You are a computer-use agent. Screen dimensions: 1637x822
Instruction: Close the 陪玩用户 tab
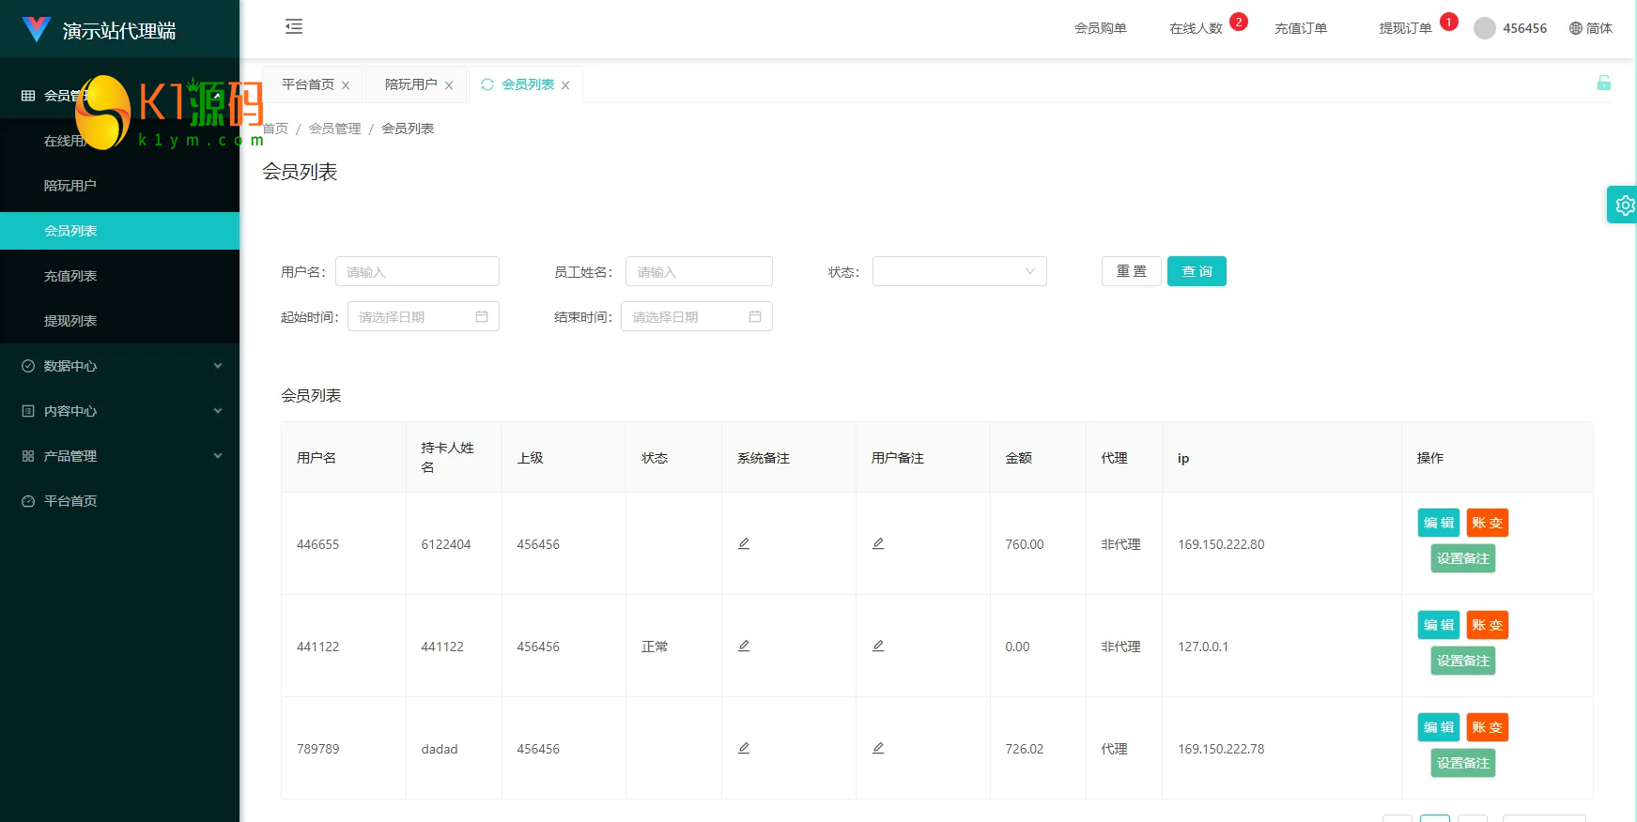click(449, 85)
